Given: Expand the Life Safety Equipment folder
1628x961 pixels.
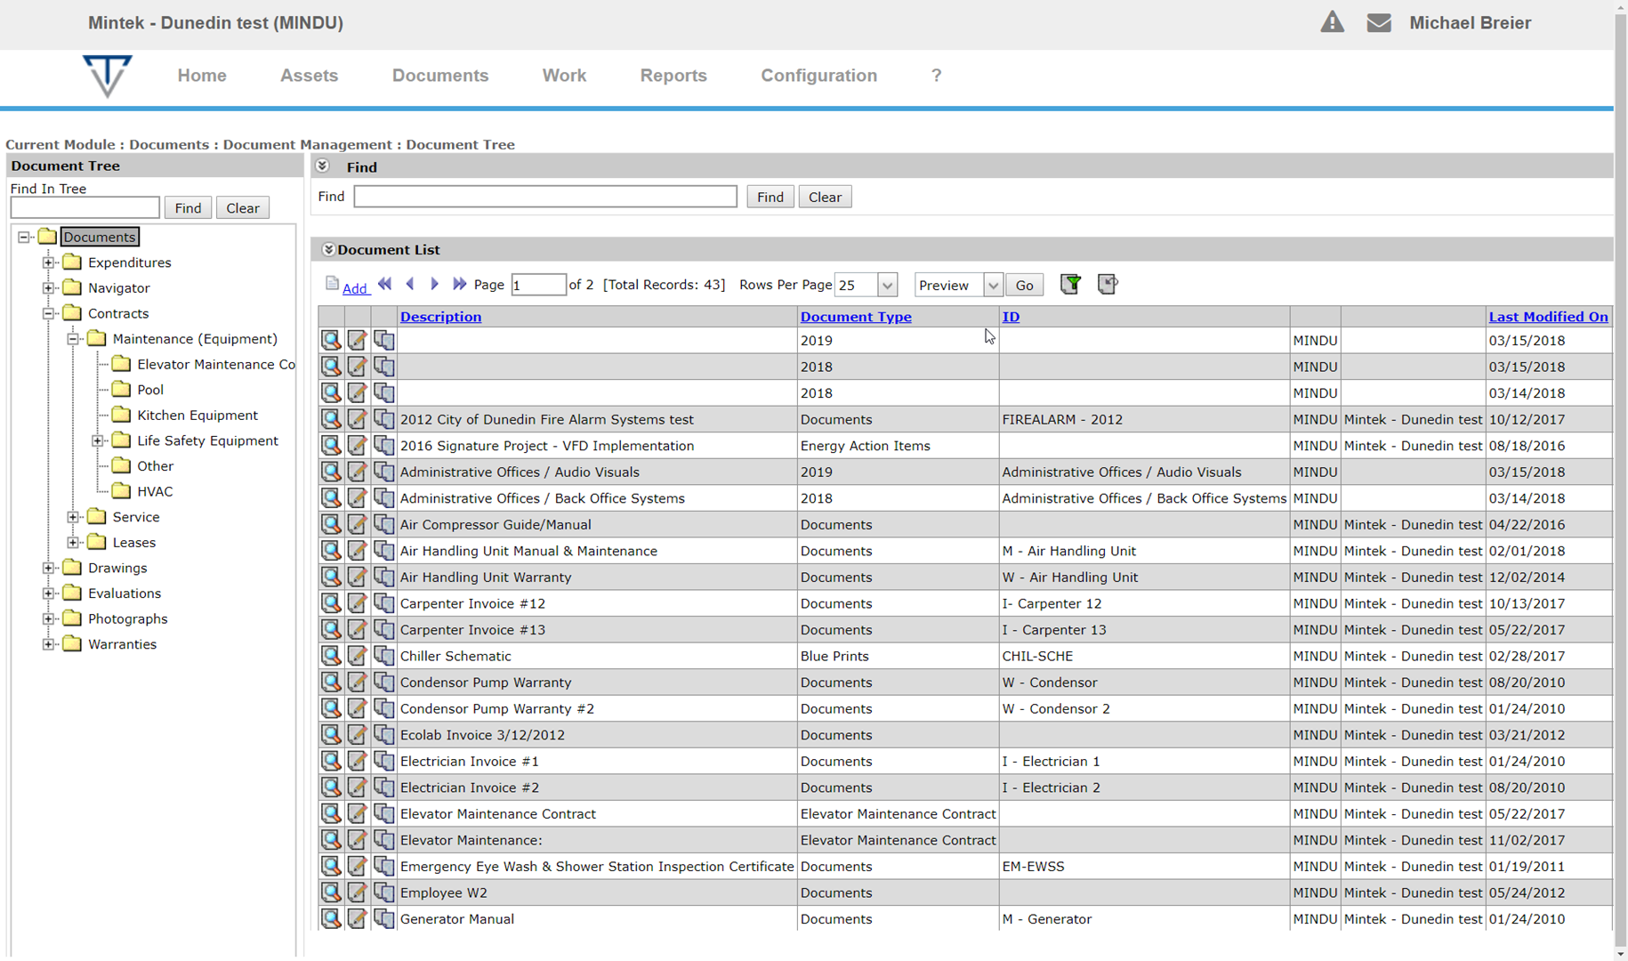Looking at the screenshot, I should (98, 440).
